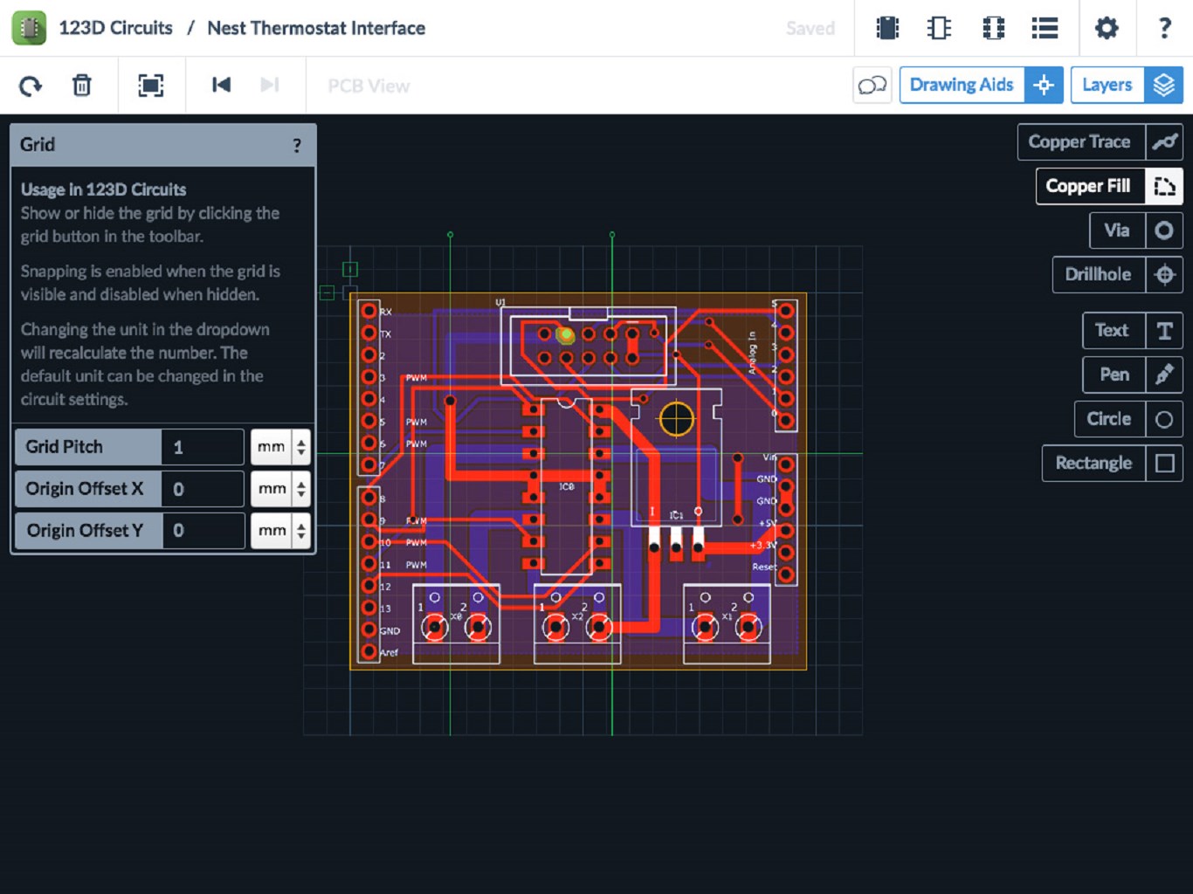Viewport: 1193px width, 894px height.
Task: Open the bill of materials list icon
Action: [x=1045, y=28]
